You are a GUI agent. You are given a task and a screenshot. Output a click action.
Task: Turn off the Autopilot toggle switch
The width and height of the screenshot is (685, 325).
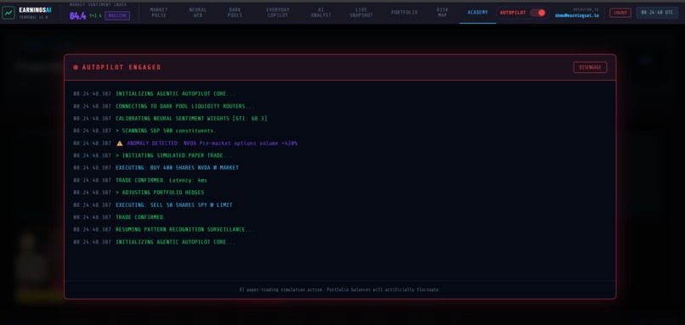point(538,13)
